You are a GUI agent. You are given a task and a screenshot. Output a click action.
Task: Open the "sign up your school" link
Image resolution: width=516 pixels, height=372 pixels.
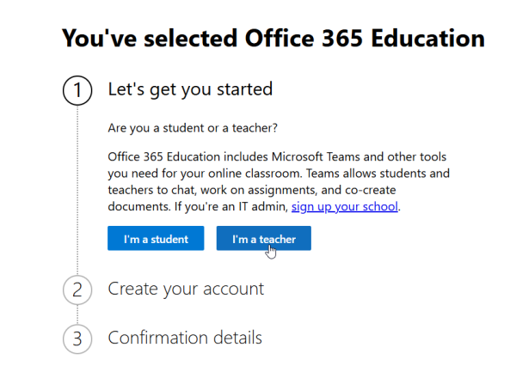click(345, 207)
